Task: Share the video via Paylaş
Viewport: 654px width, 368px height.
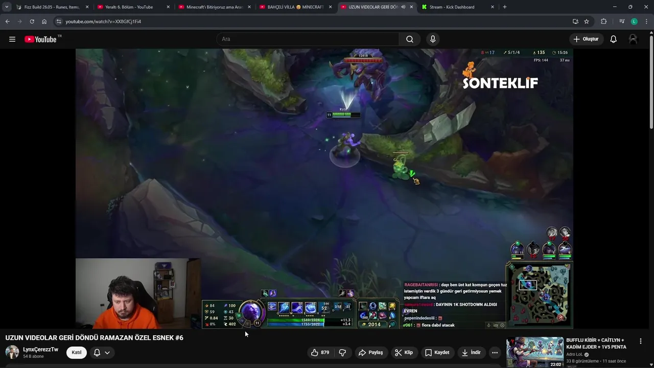Action: click(371, 353)
